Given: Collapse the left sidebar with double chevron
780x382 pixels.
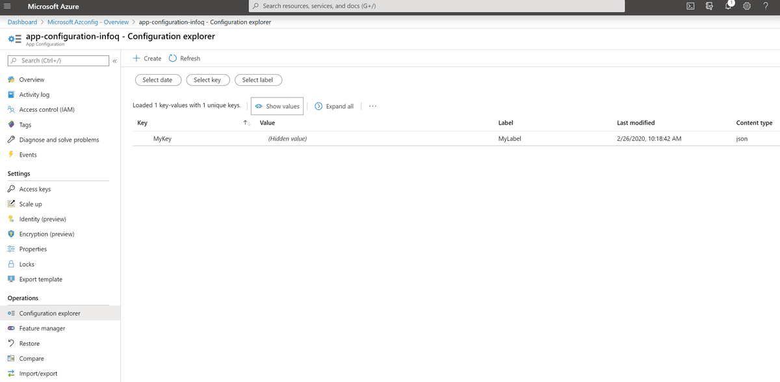Looking at the screenshot, I should click(114, 60).
